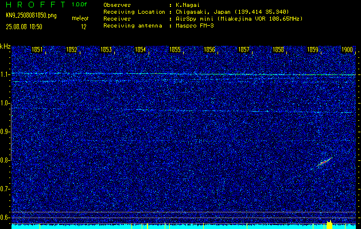Viewport: 361px width, 229px height.
Task: Click the 1857 time marker
Action: click(243, 49)
